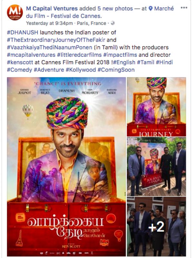Open photo of men beside poster standee
192x258 pixels.
(156, 167)
